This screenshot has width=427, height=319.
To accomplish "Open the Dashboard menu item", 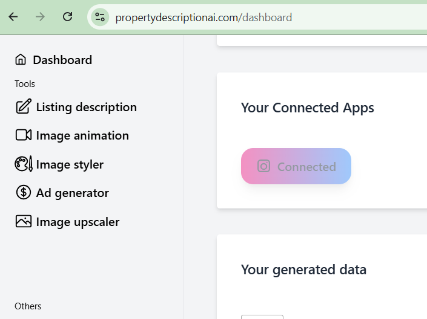I will [62, 60].
